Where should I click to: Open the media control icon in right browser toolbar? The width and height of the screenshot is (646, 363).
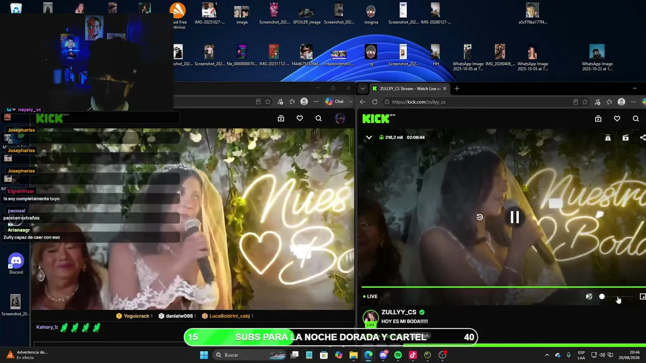click(598, 102)
